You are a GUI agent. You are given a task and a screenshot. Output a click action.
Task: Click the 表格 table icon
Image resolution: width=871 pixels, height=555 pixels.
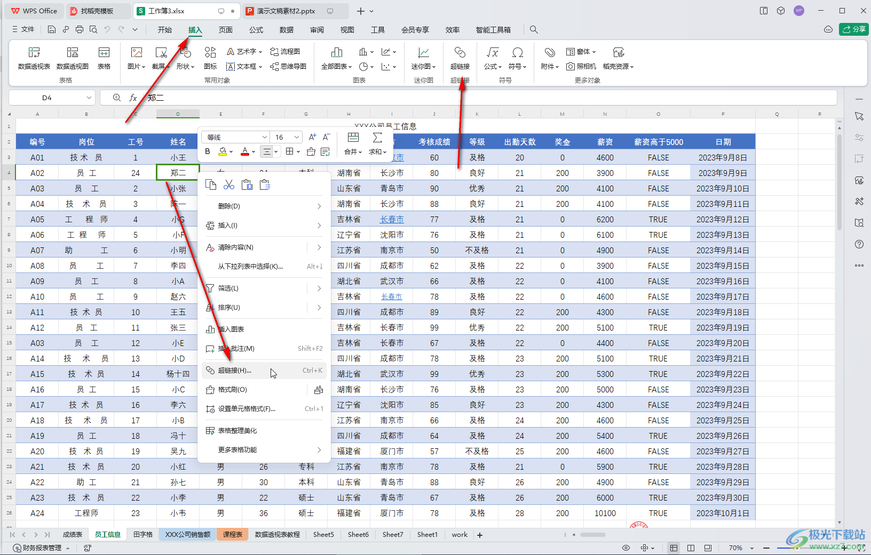click(x=104, y=58)
